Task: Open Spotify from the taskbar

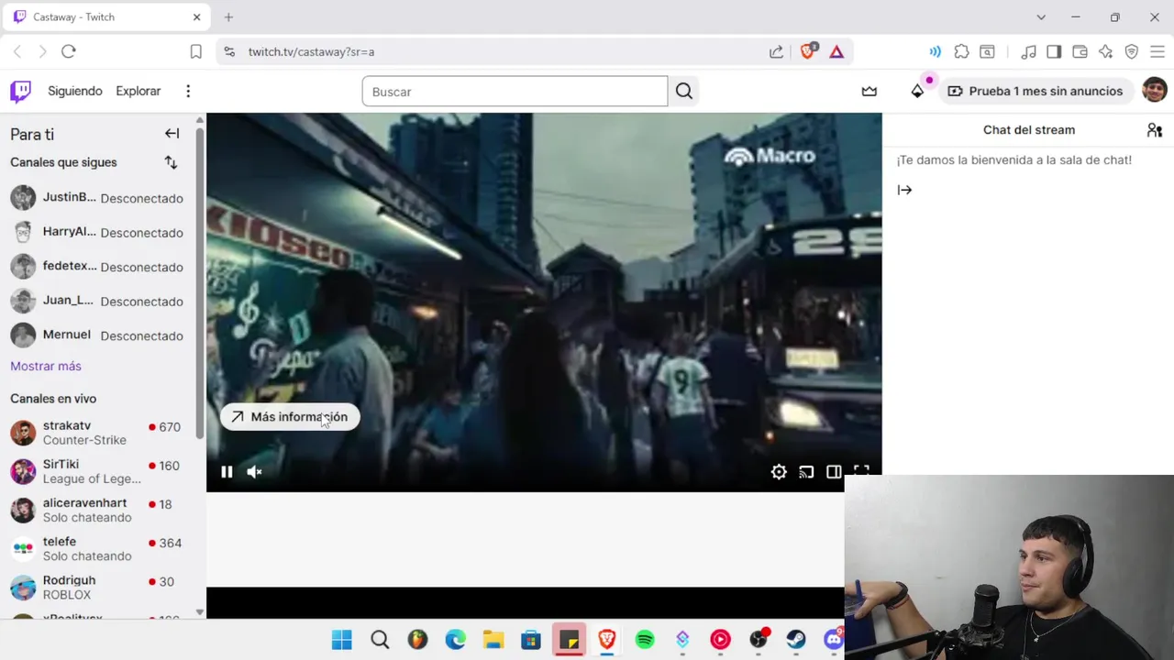Action: point(645,640)
